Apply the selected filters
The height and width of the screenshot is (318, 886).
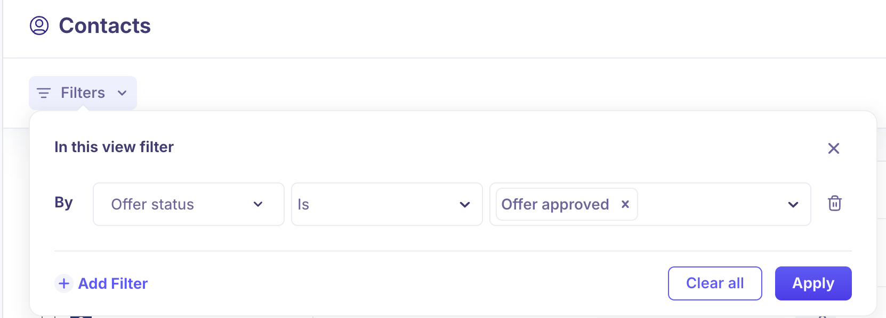[813, 283]
